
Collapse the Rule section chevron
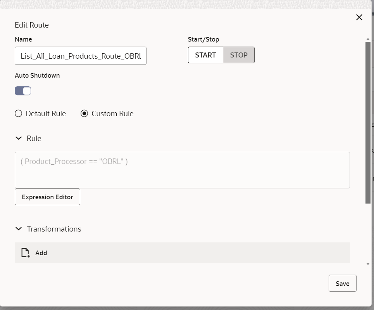19,138
